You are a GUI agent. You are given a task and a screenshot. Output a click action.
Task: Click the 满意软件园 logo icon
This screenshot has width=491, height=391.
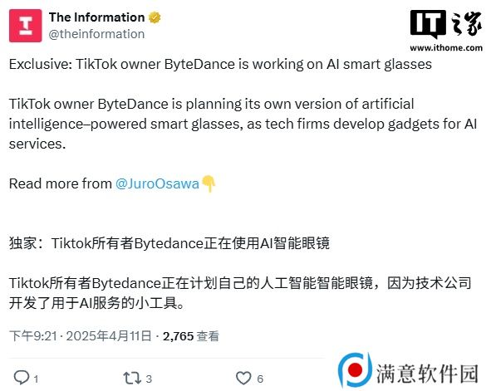click(x=355, y=370)
